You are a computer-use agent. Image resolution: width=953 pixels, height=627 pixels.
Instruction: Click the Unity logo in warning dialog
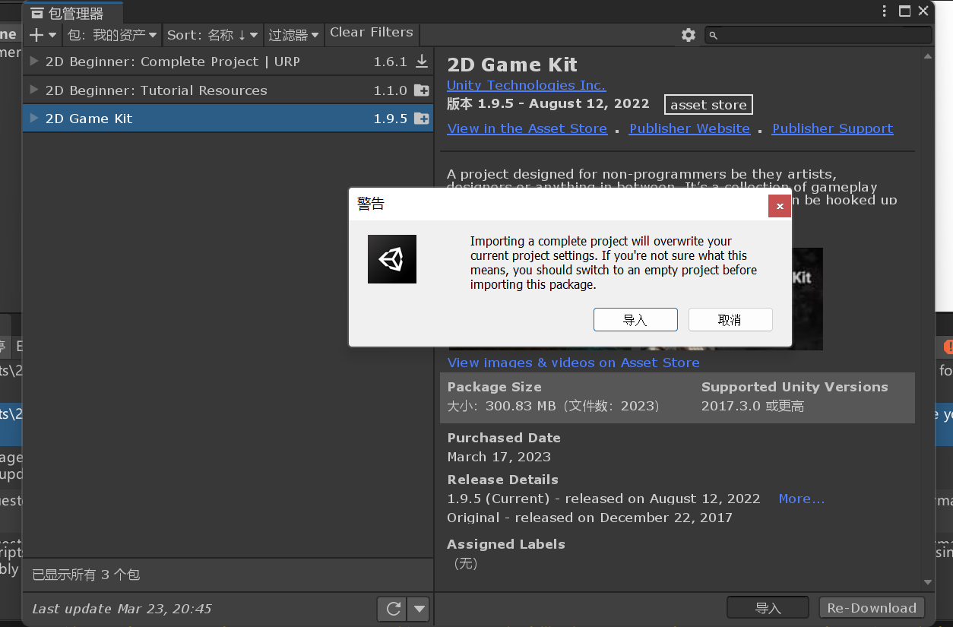point(392,259)
